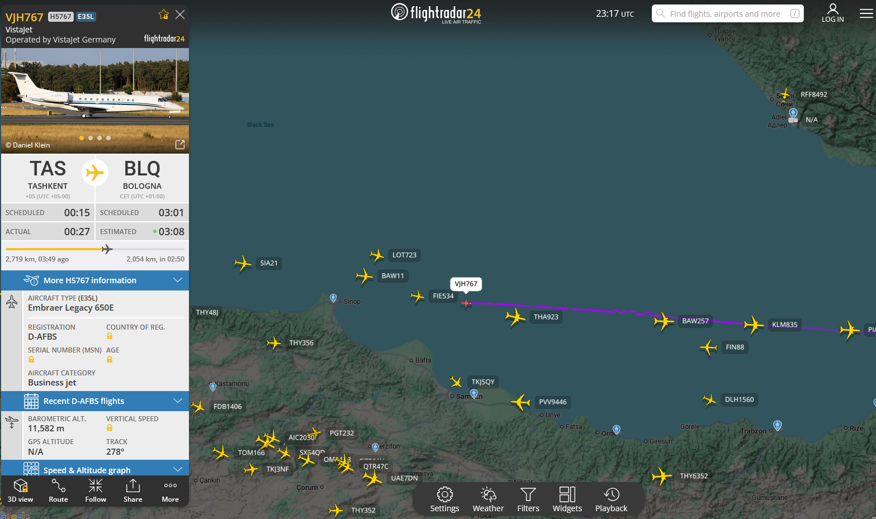The height and width of the screenshot is (519, 876).
Task: Select the first photo carousel dot
Action: pyautogui.click(x=82, y=138)
